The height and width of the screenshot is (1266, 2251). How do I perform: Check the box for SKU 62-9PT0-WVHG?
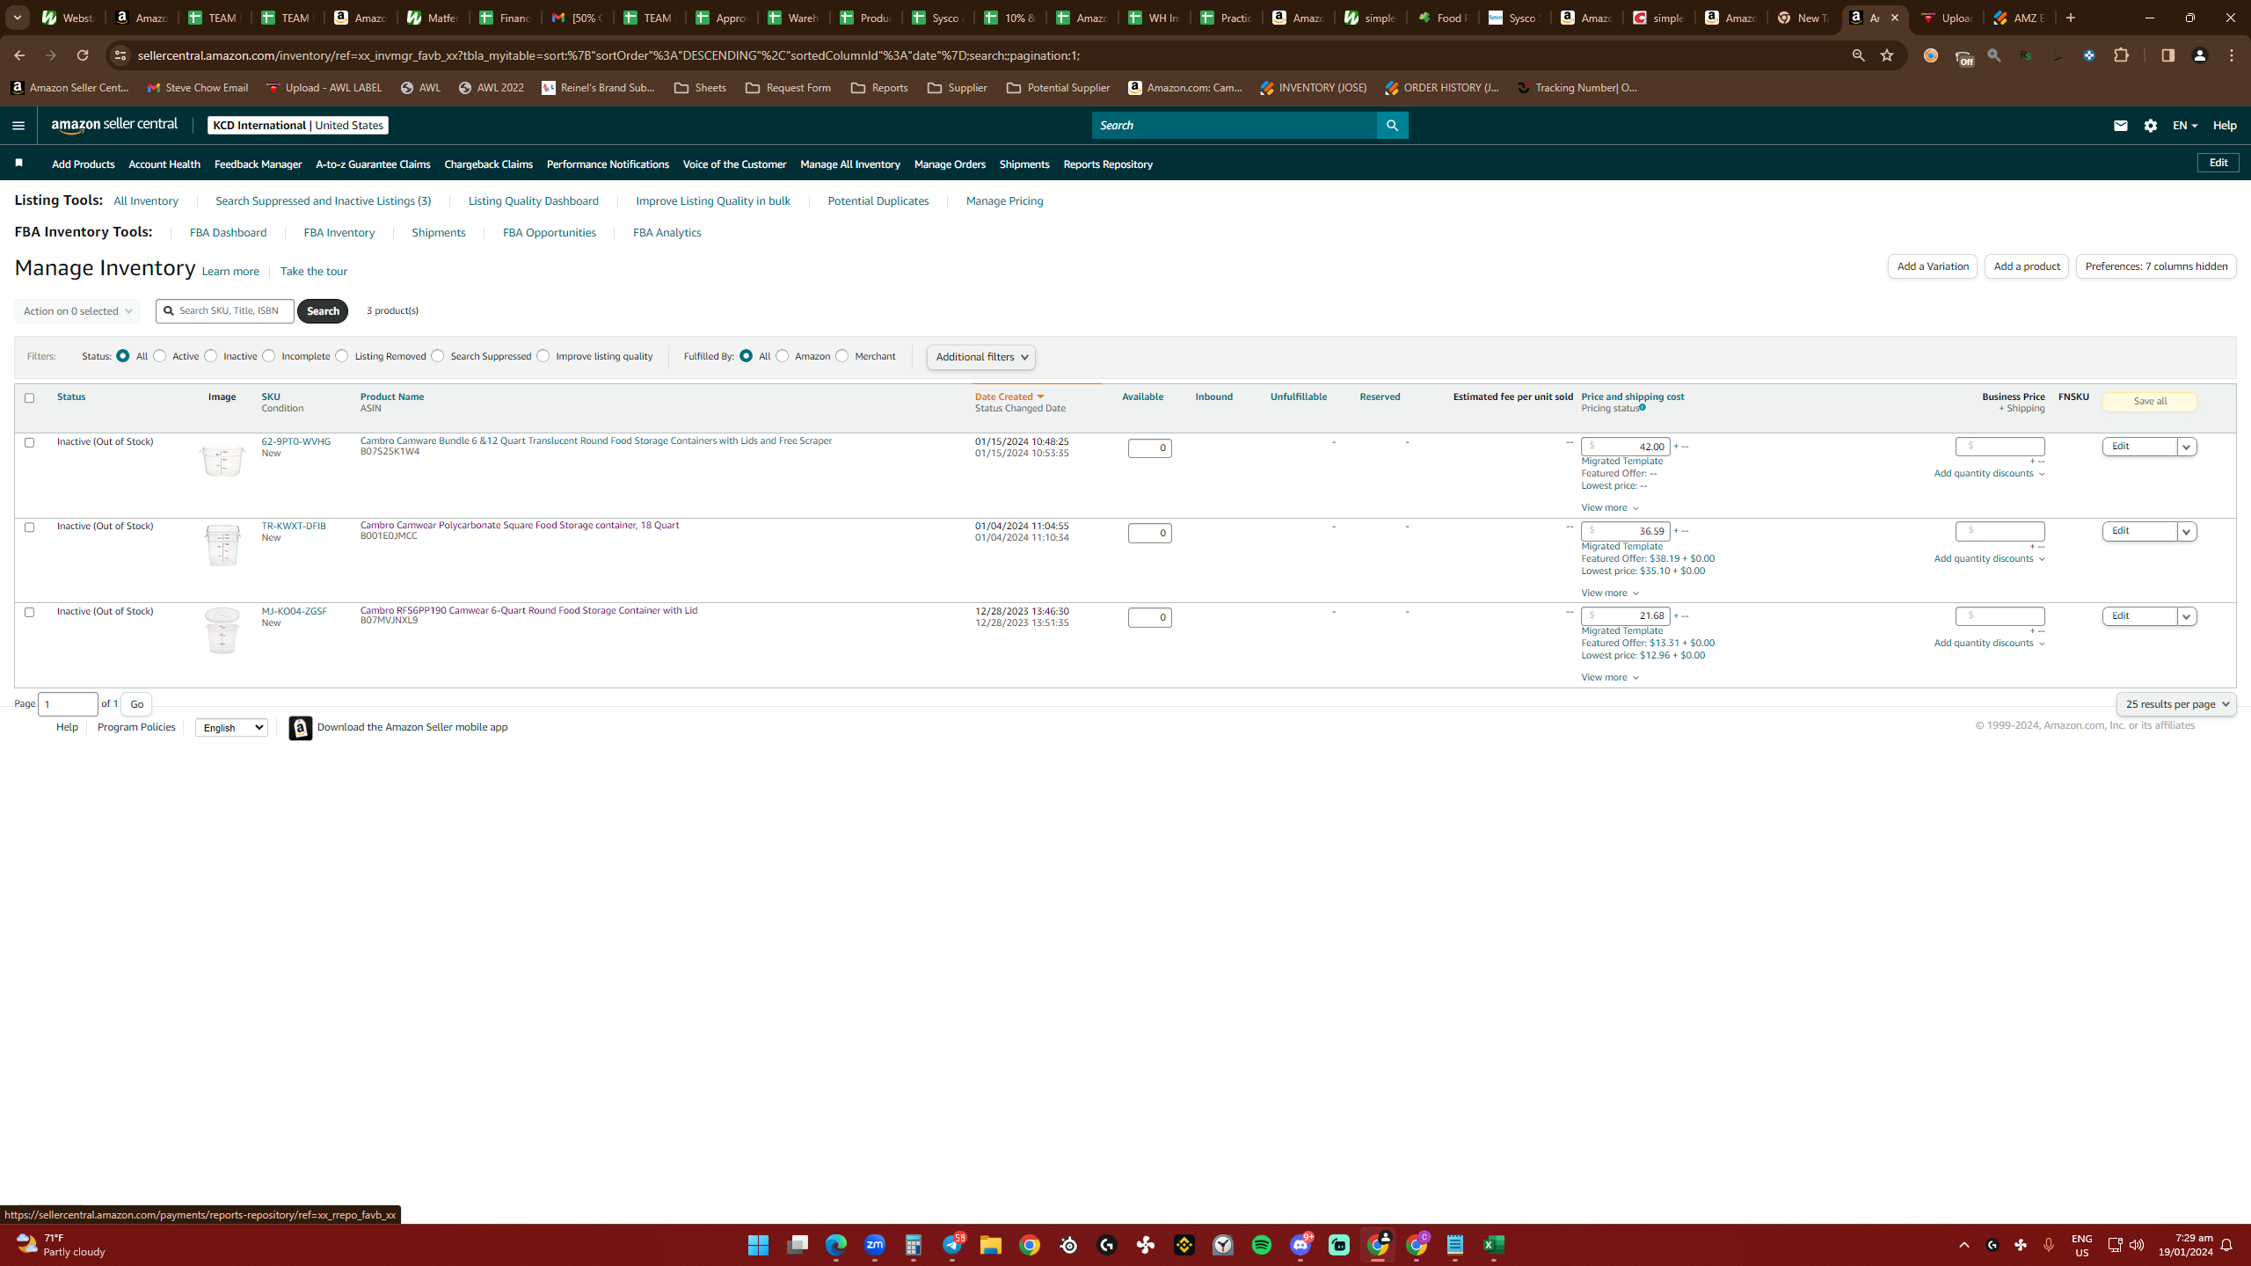click(x=29, y=442)
